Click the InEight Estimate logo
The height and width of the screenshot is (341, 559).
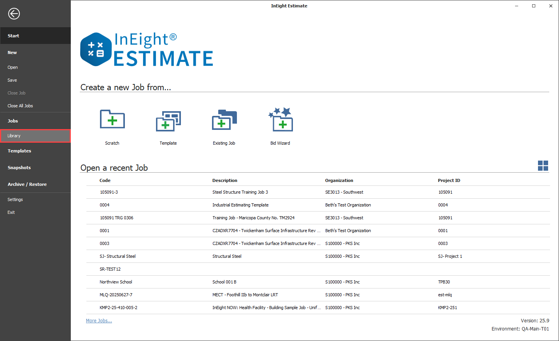(x=147, y=50)
